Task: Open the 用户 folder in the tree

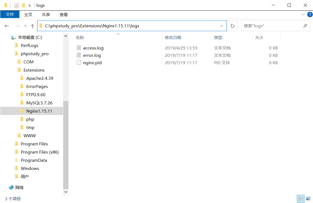Action: 25,176
